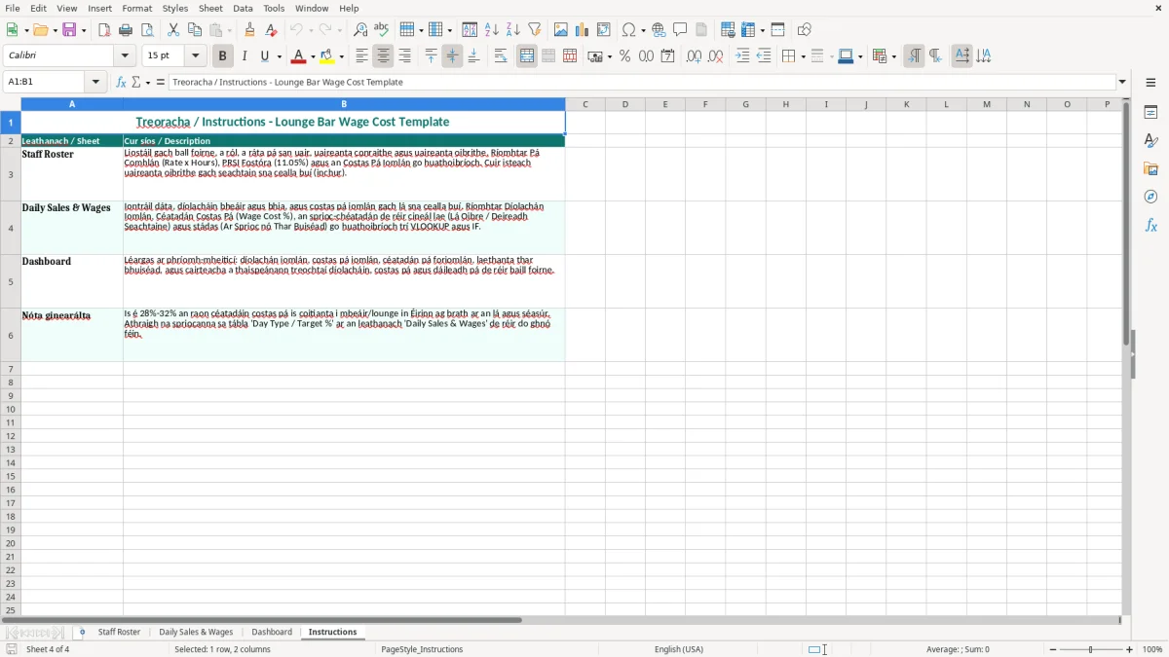This screenshot has width=1169, height=657.
Task: Toggle Align Left
Action: tap(362, 56)
